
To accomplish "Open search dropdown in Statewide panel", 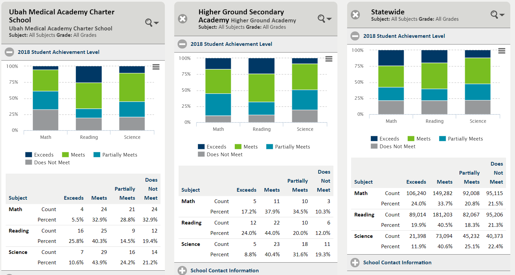I will 497,15.
